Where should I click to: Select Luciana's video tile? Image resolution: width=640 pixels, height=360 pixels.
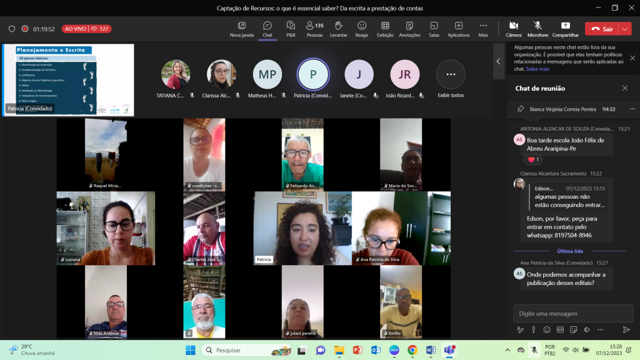(106, 228)
